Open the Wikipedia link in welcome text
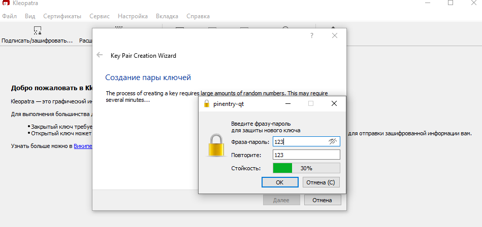Screen dimensions: 482x227 pyautogui.click(x=83, y=146)
